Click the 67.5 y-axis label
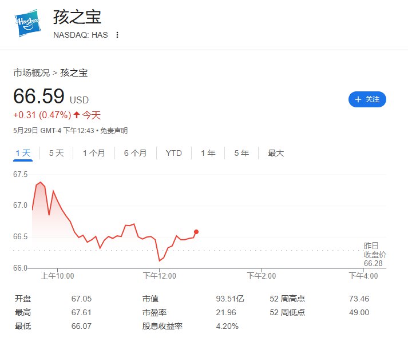The width and height of the screenshot is (408, 342). [20, 174]
